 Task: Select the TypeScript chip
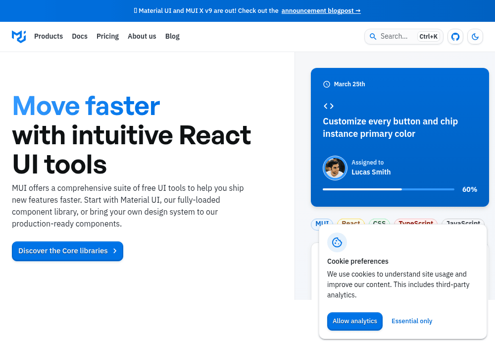tap(416, 222)
